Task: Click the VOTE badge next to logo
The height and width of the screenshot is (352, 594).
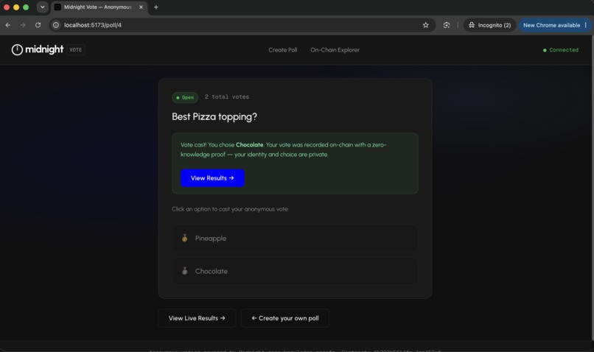Action: click(76, 49)
